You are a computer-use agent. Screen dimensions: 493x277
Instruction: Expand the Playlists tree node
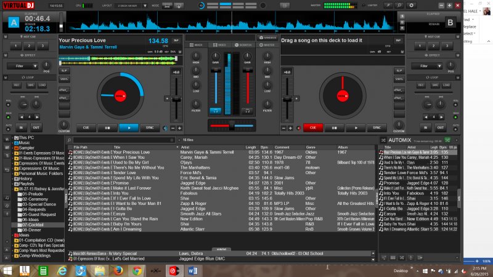[13, 183]
